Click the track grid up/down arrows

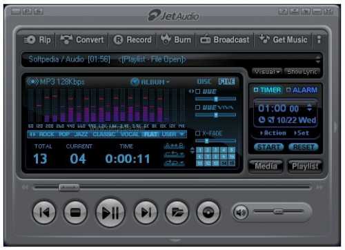tap(193, 151)
